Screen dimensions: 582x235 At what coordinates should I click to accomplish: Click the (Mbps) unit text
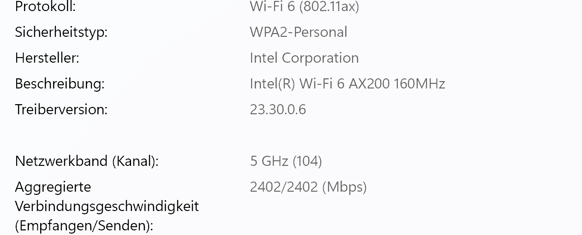(x=344, y=187)
